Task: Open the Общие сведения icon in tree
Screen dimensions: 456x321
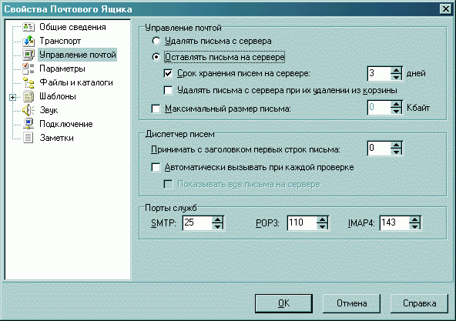Action: [x=28, y=27]
